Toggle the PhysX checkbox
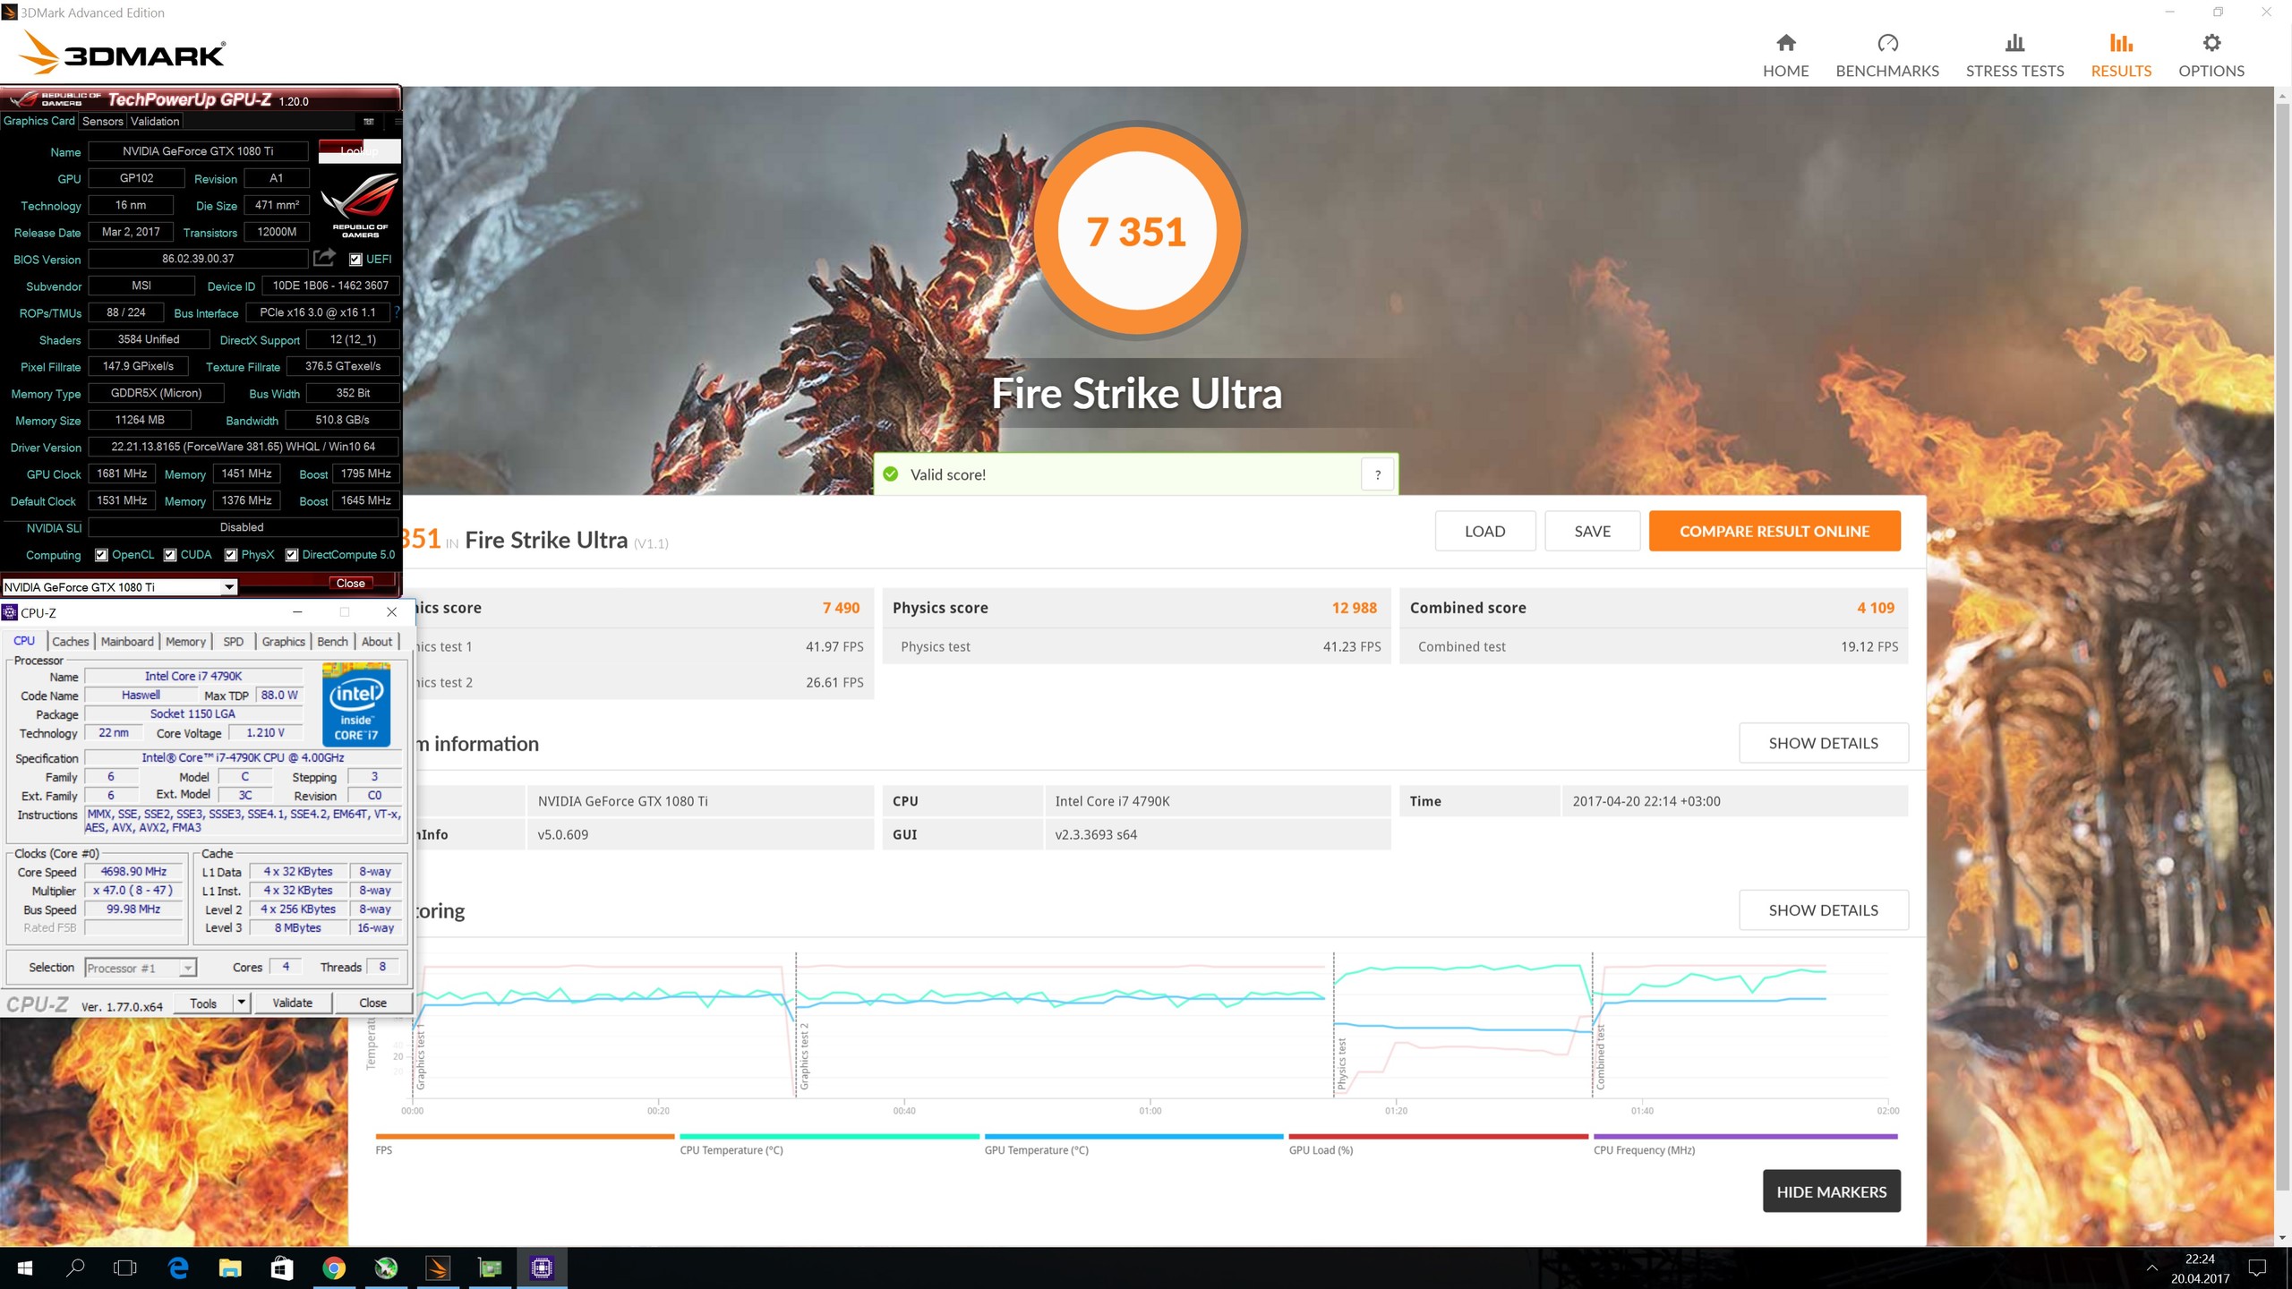The width and height of the screenshot is (2292, 1289). [231, 555]
